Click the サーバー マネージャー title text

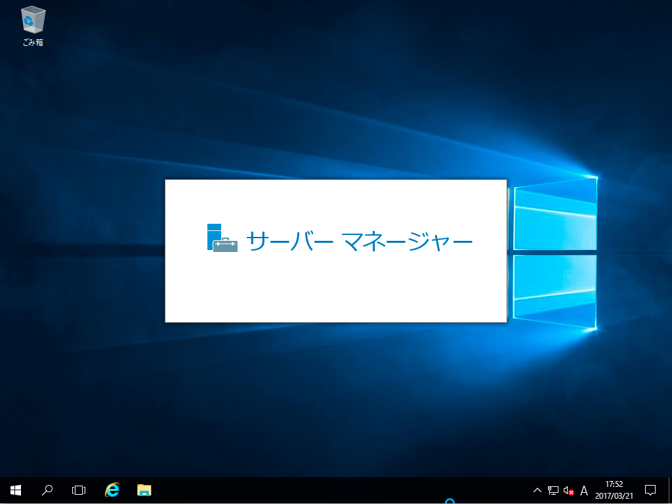pyautogui.click(x=358, y=241)
